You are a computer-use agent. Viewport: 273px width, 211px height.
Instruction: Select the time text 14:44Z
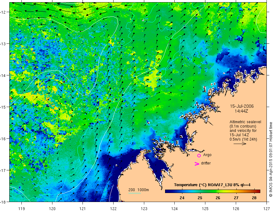[x=241, y=111]
